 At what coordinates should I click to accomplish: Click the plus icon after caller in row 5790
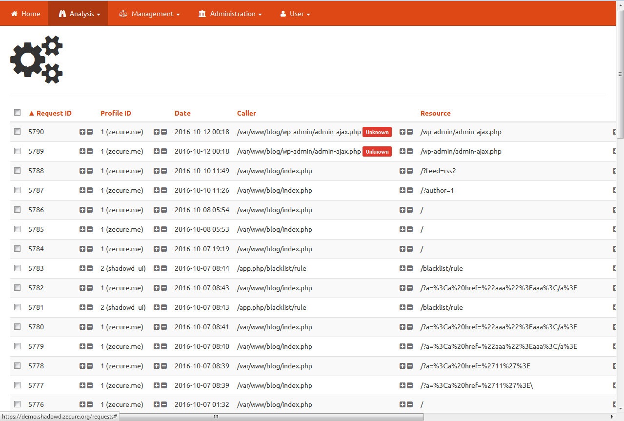point(403,132)
